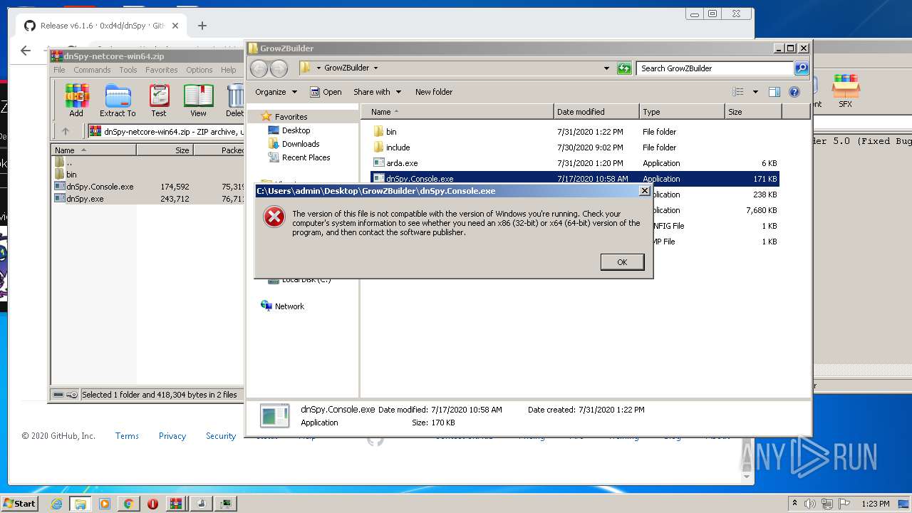This screenshot has height=513, width=912.
Task: Click the Explorer Back navigation button
Action: [259, 68]
